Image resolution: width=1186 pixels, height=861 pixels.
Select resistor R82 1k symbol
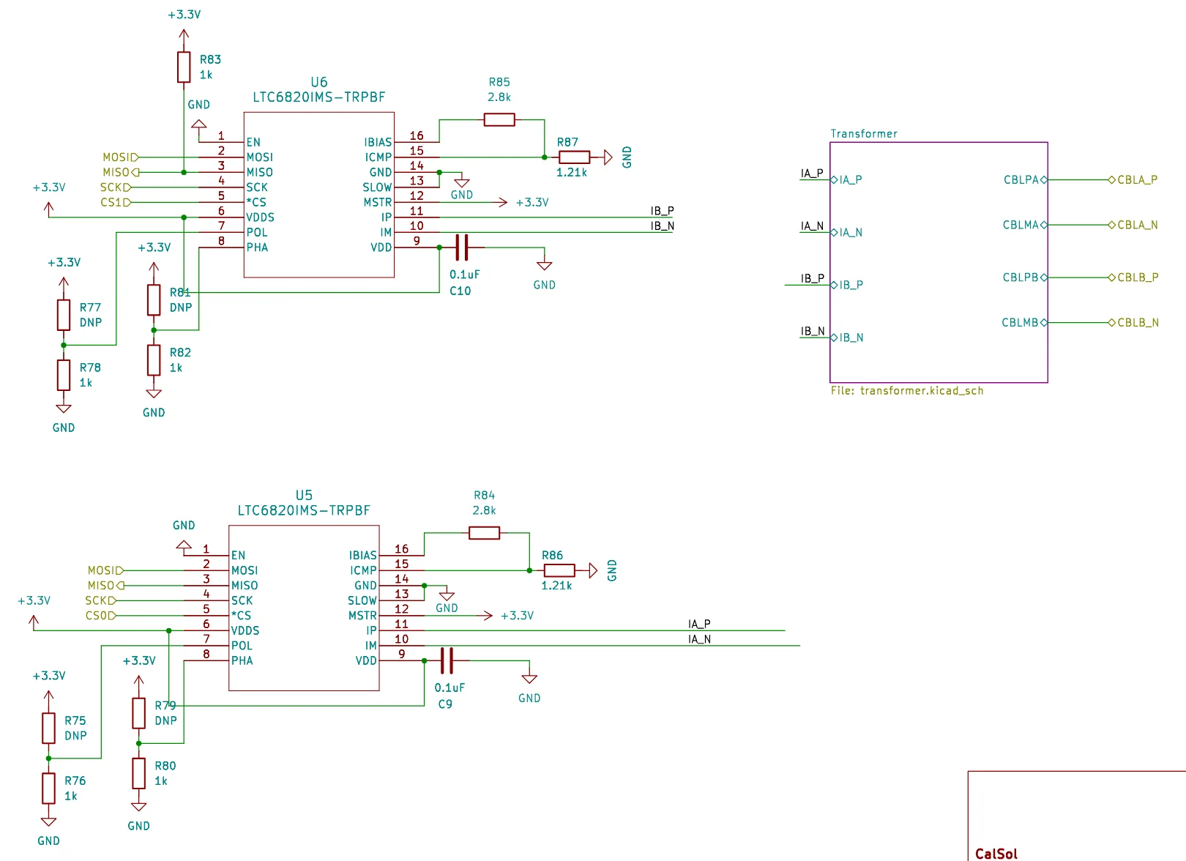(154, 360)
